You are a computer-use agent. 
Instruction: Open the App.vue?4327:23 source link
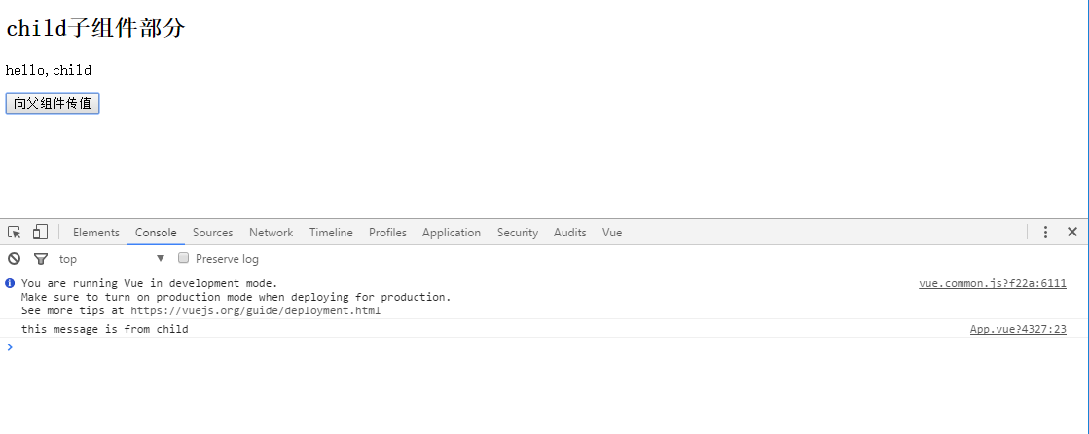pos(1017,330)
